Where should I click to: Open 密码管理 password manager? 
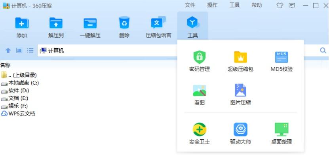[x=199, y=61]
